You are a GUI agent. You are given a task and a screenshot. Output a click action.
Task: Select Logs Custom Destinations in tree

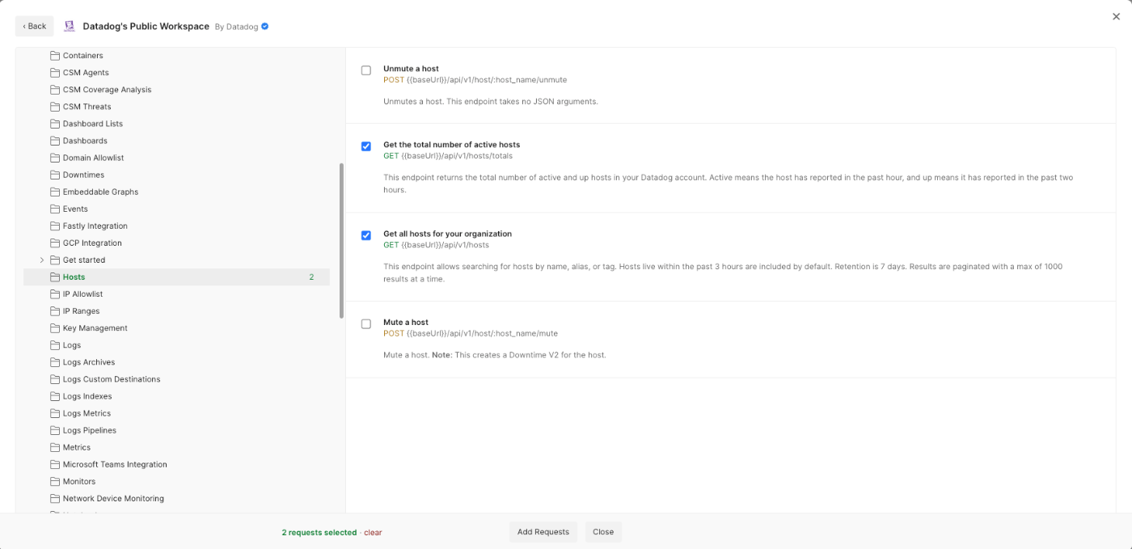176,379
